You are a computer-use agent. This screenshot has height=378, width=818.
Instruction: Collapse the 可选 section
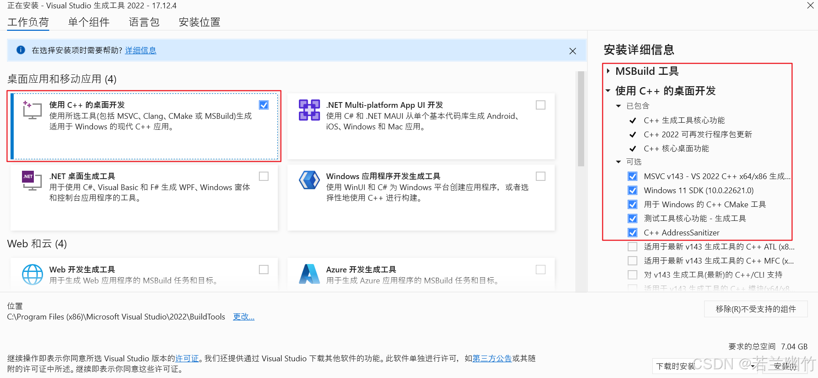(618, 162)
